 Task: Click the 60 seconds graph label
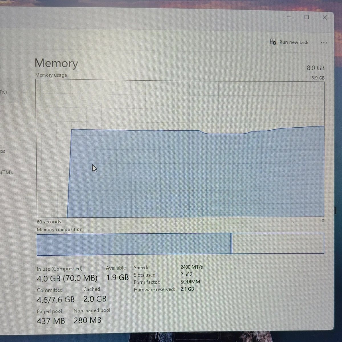[x=49, y=222]
